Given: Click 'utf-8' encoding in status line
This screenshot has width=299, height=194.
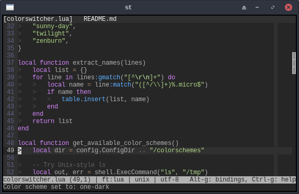Looking at the screenshot, I should click(169, 179).
